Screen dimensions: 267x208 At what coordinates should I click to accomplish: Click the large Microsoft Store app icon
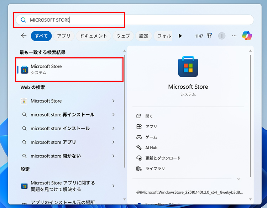pos(188,67)
